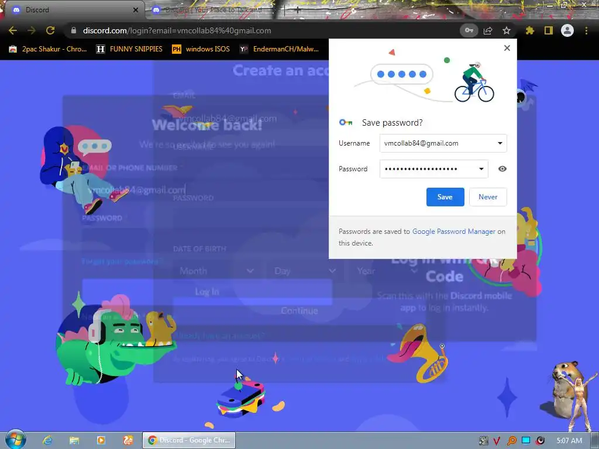Open the Day birth date dropdown

coord(304,271)
